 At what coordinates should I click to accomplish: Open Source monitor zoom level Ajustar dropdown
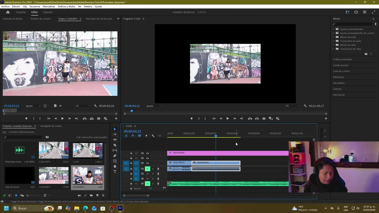(x=33, y=106)
